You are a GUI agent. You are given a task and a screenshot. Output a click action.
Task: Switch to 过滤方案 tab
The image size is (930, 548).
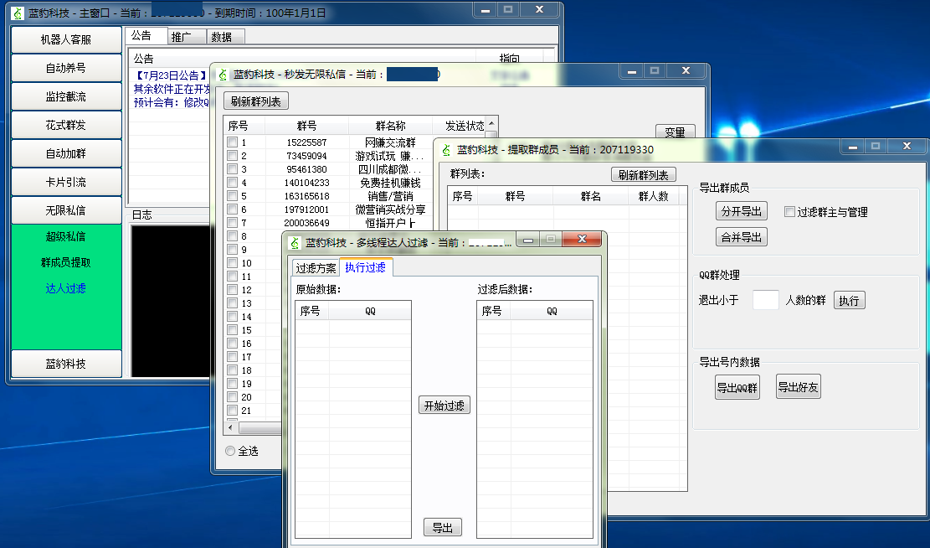coord(316,268)
